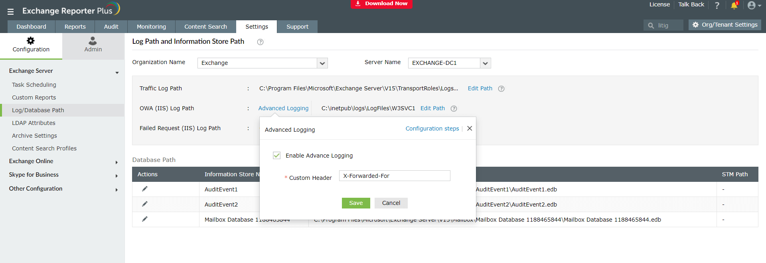The width and height of the screenshot is (766, 263).
Task: Open the Reports tab
Action: click(75, 27)
